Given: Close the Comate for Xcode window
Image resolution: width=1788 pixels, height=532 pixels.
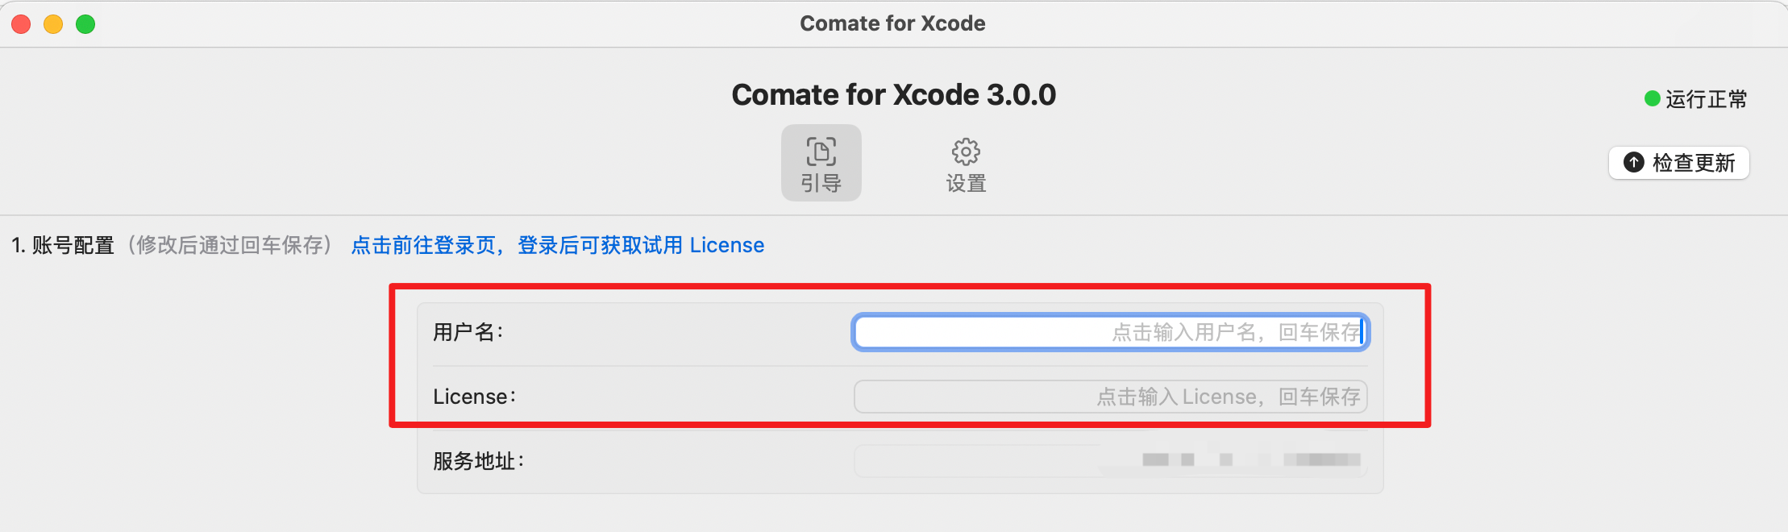Looking at the screenshot, I should [21, 24].
